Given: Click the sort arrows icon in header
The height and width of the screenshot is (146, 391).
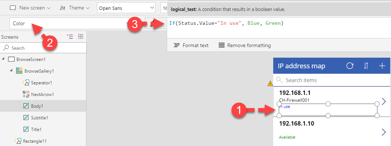Looking at the screenshot, I should tap(366, 66).
